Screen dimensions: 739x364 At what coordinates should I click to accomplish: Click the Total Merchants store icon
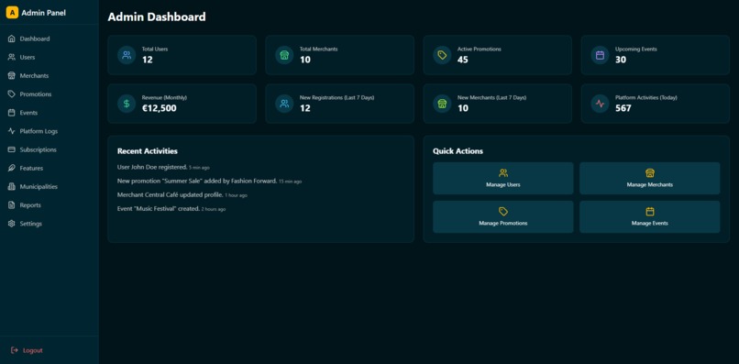click(284, 55)
